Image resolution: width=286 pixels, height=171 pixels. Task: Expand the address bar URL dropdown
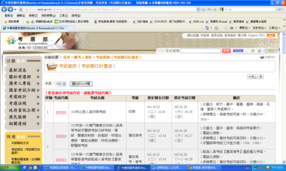point(198,9)
